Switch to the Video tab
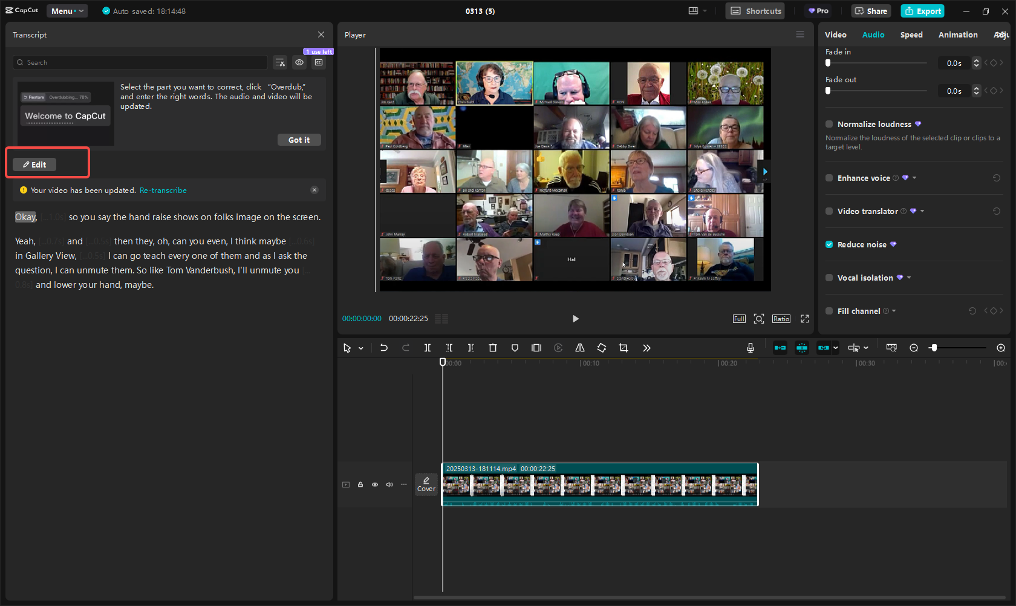 point(835,34)
